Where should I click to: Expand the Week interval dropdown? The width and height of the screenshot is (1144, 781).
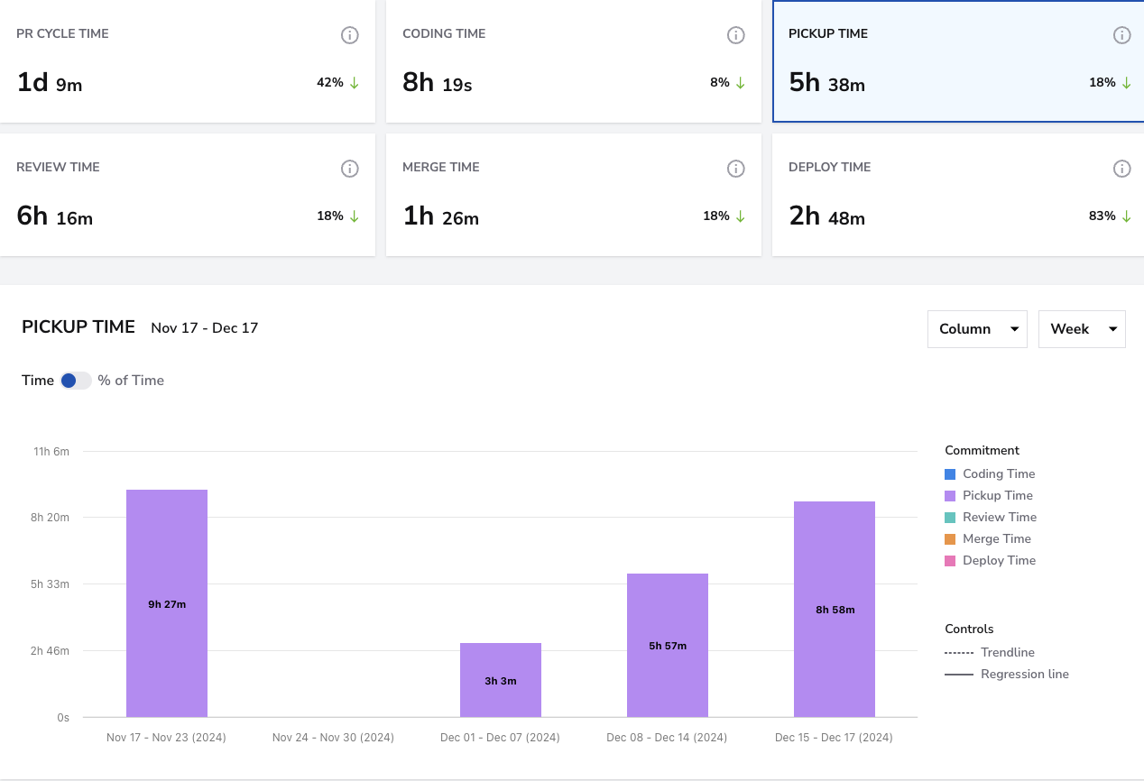coord(1082,329)
